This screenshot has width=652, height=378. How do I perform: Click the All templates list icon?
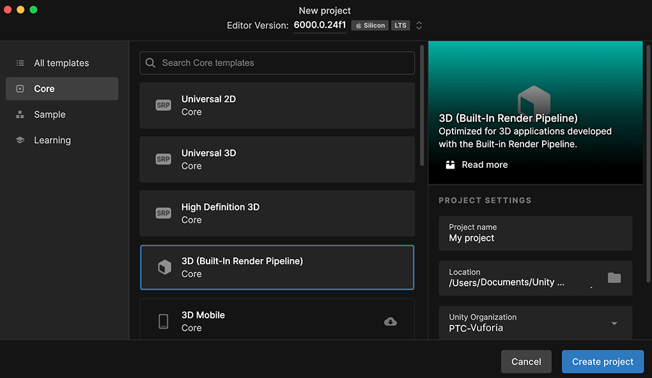[x=20, y=63]
